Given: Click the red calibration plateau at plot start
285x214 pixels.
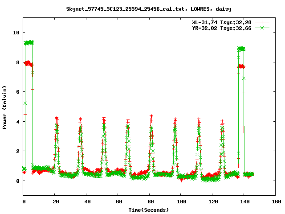Looking at the screenshot, I should tap(28, 63).
